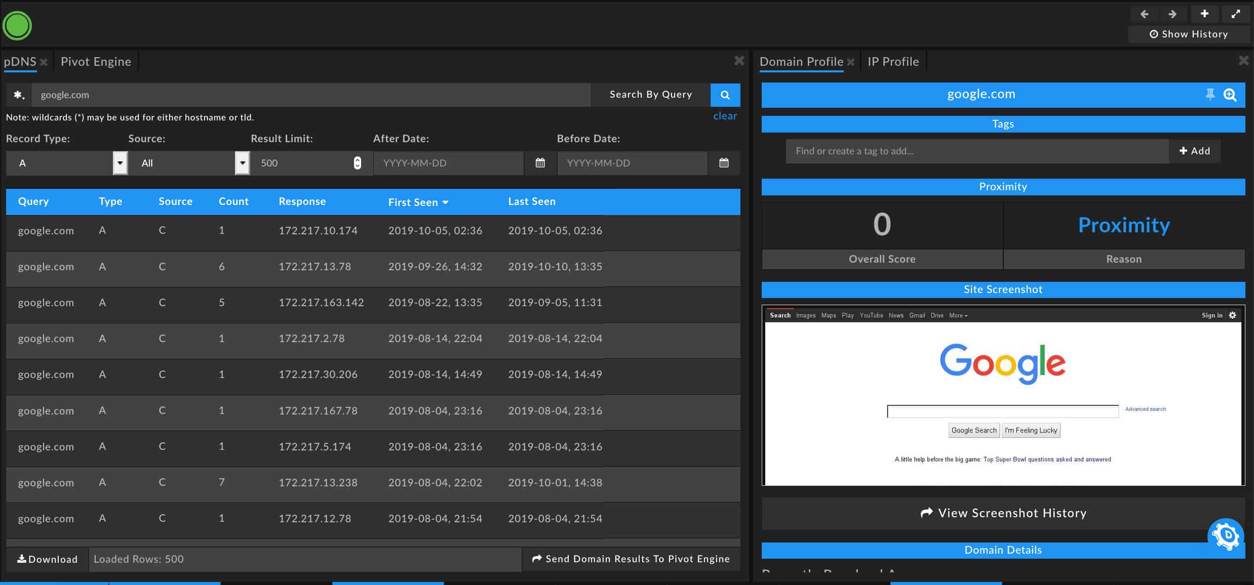Click the plus icon in top bar
1254x585 pixels.
pyautogui.click(x=1204, y=14)
